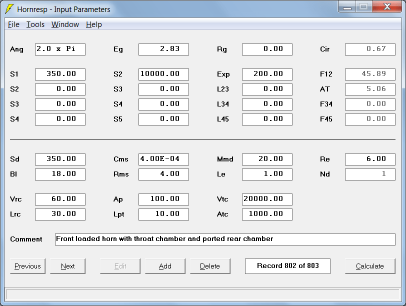Click the Eg field with 2.83

pyautogui.click(x=163, y=49)
